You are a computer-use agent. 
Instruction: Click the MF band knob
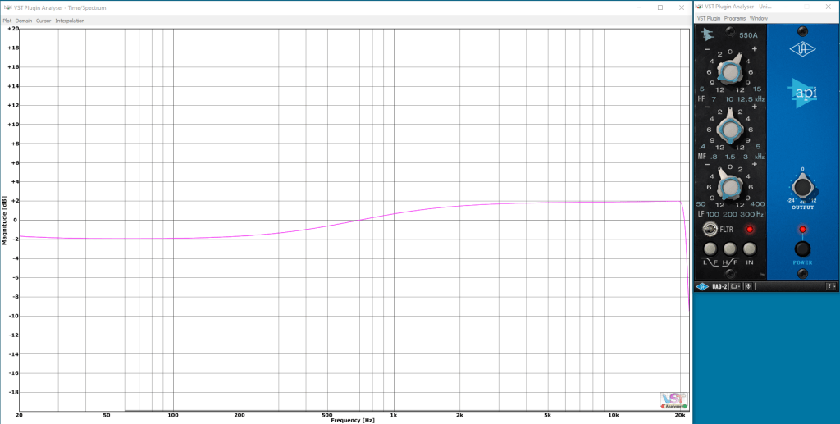tap(729, 129)
